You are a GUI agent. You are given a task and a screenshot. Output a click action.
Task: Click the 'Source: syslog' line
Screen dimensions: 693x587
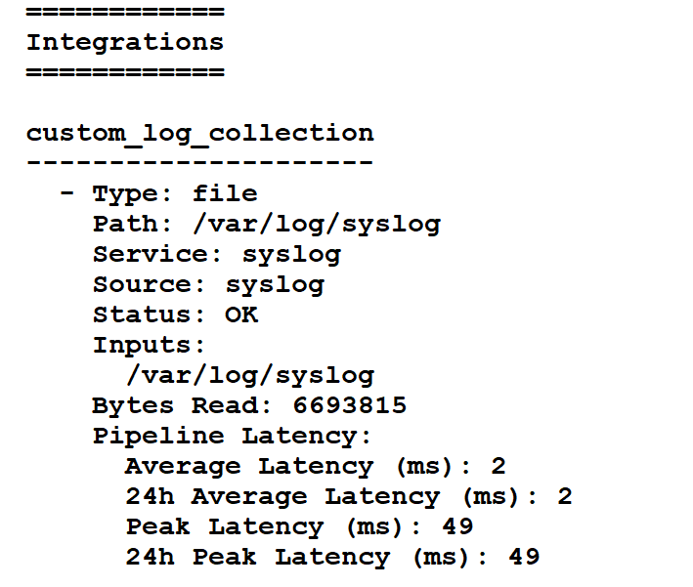point(208,285)
